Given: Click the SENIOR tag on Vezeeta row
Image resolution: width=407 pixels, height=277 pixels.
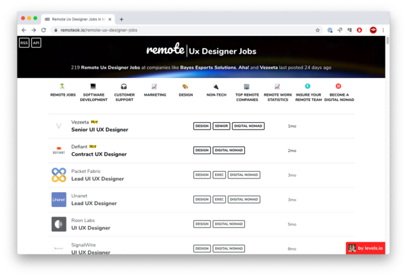Looking at the screenshot, I should click(221, 126).
